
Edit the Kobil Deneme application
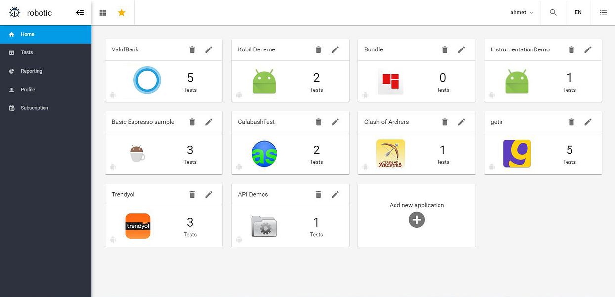(335, 49)
